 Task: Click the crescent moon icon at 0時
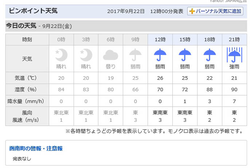[x=61, y=55]
